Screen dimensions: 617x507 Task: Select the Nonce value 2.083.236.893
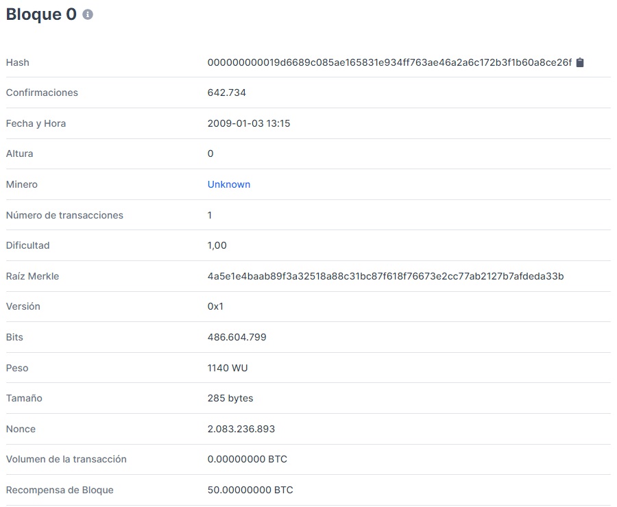point(241,429)
